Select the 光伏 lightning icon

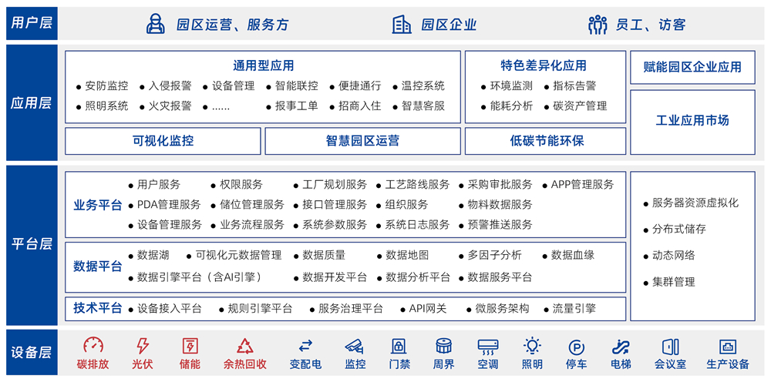click(142, 346)
